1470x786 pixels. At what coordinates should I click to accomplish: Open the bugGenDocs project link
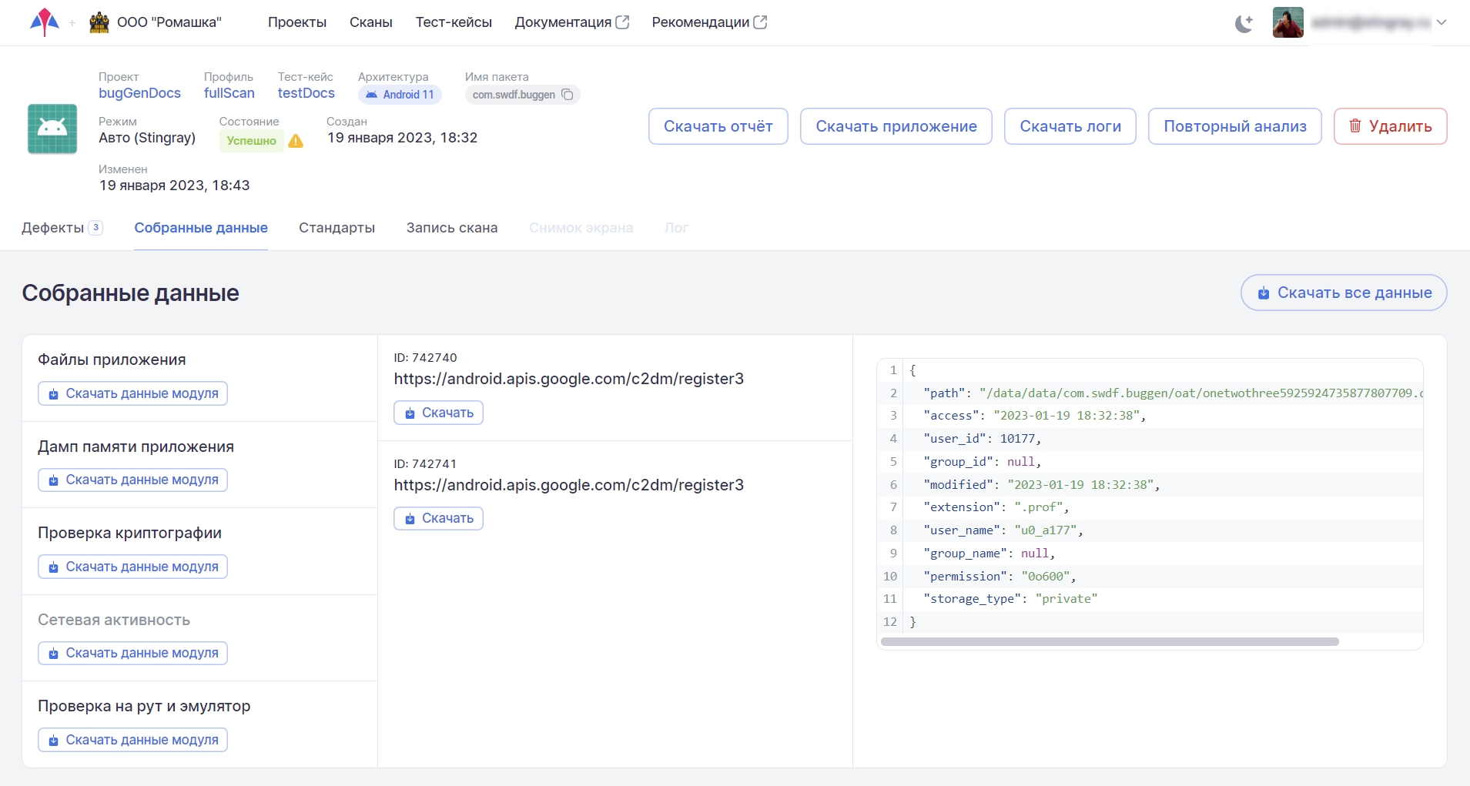coord(139,93)
